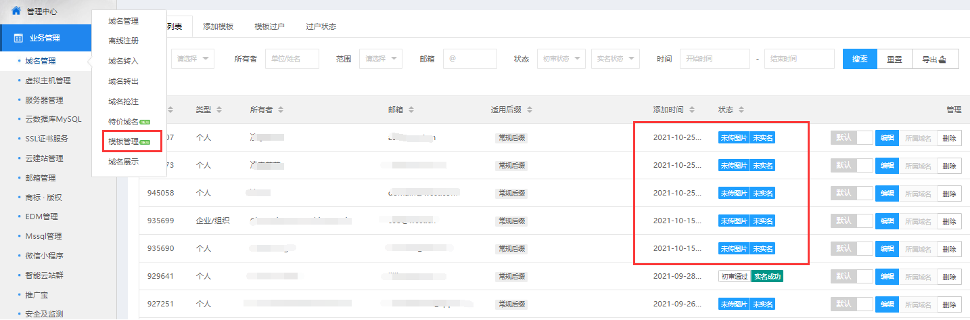This screenshot has height=320, width=970.
Task: Open the 初审状态 dropdown
Action: (x=561, y=59)
